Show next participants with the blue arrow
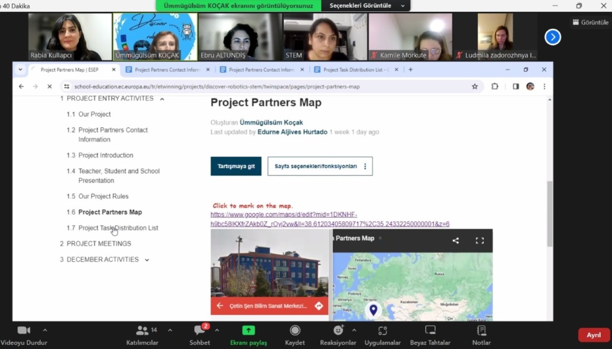This screenshot has width=612, height=349. (553, 37)
